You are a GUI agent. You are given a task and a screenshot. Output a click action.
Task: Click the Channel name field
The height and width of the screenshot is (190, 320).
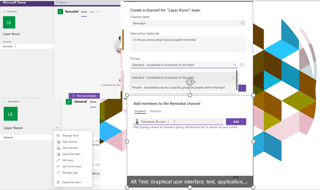[188, 23]
